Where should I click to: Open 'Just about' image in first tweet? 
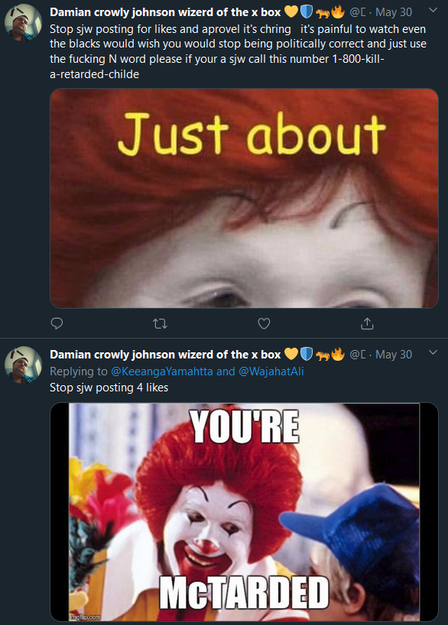pyautogui.click(x=244, y=198)
